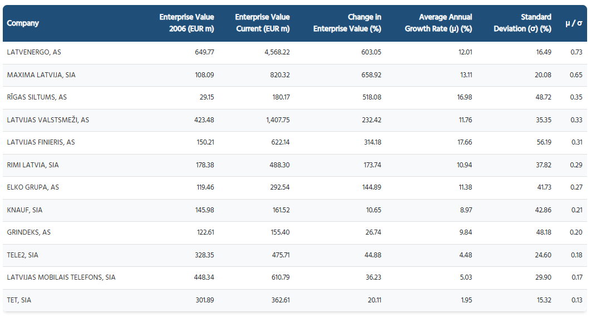Click LATVIJAS MOBILAIS TELEFONS, SIA
The image size is (591, 318).
point(61,277)
